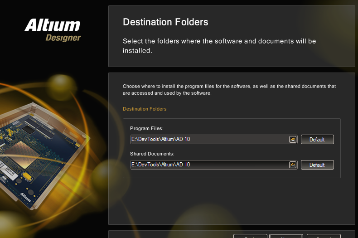Click the black chip on the circuit board
This screenshot has height=238, width=358.
tap(29, 130)
